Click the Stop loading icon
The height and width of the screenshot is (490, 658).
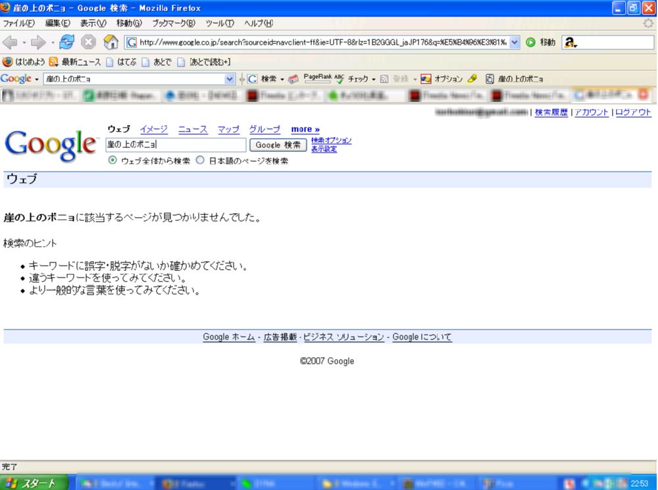88,42
